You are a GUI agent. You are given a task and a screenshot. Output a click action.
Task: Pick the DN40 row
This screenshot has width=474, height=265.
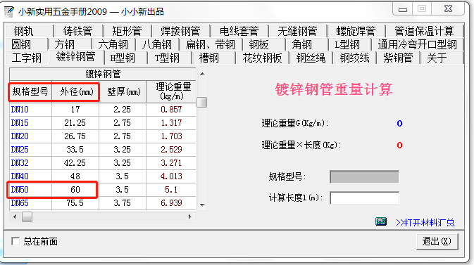(103, 176)
